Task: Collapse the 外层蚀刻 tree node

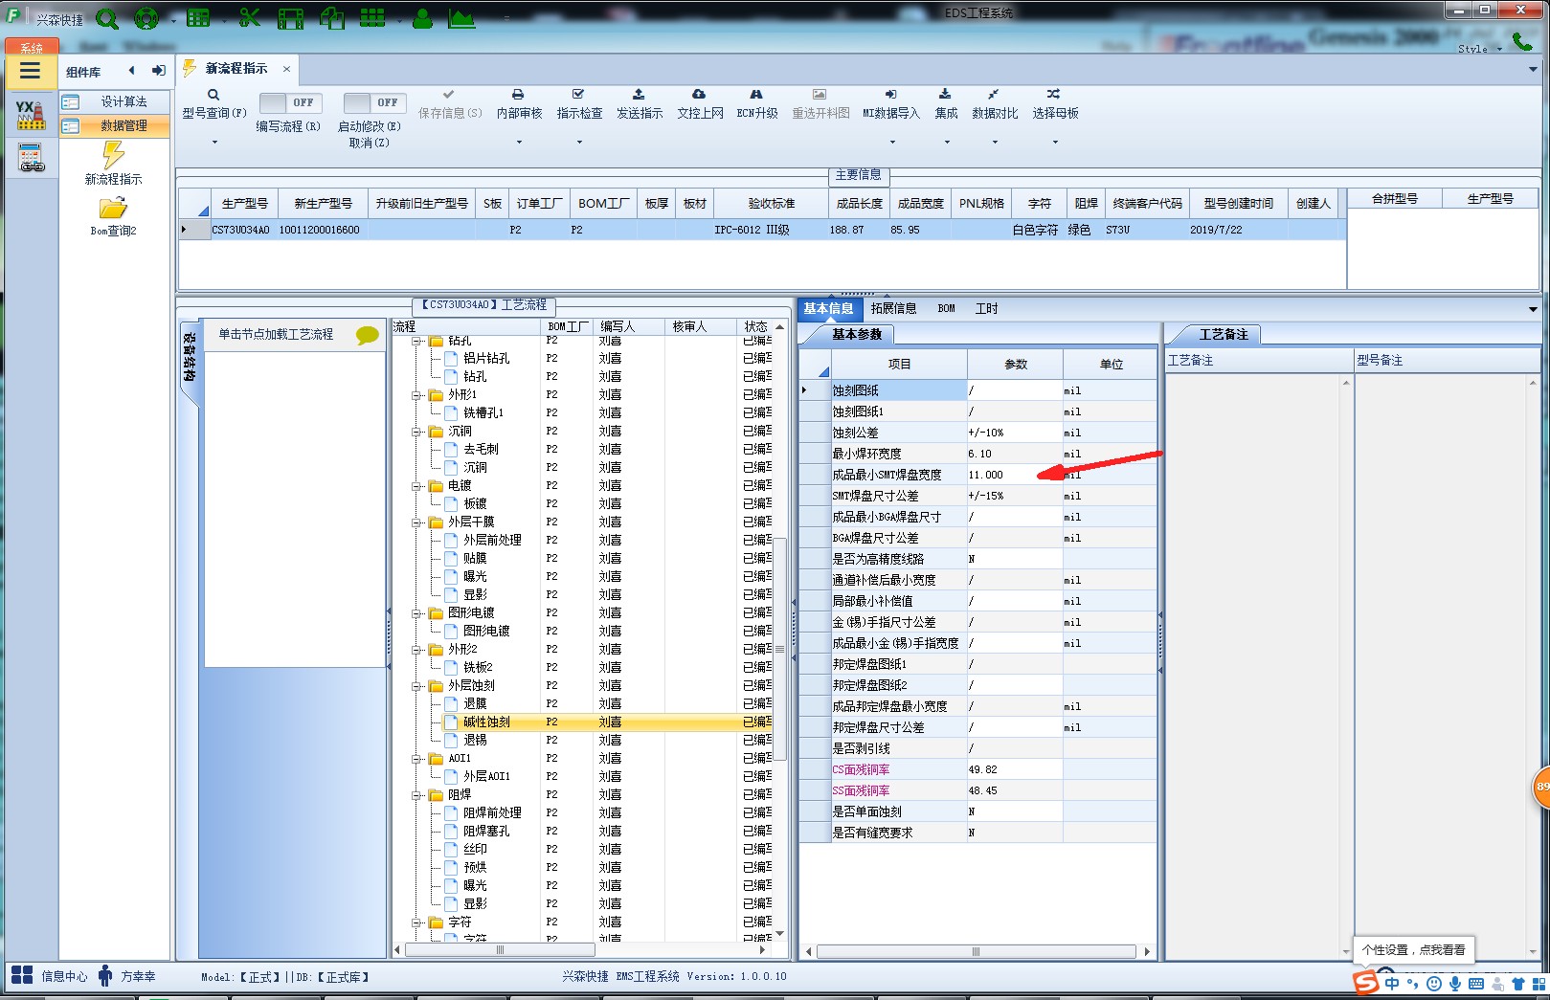Action: [416, 686]
